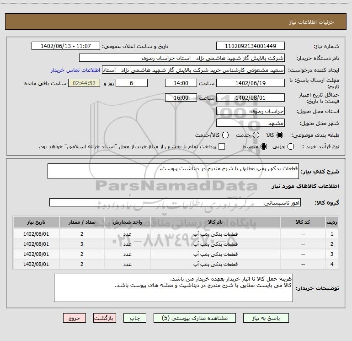352x341 pixels.
Task: Select the متوسط purchase type radio
Action: [x=264, y=147]
